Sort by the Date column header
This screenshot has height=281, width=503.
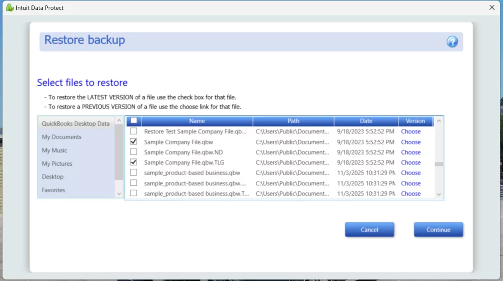(x=366, y=121)
